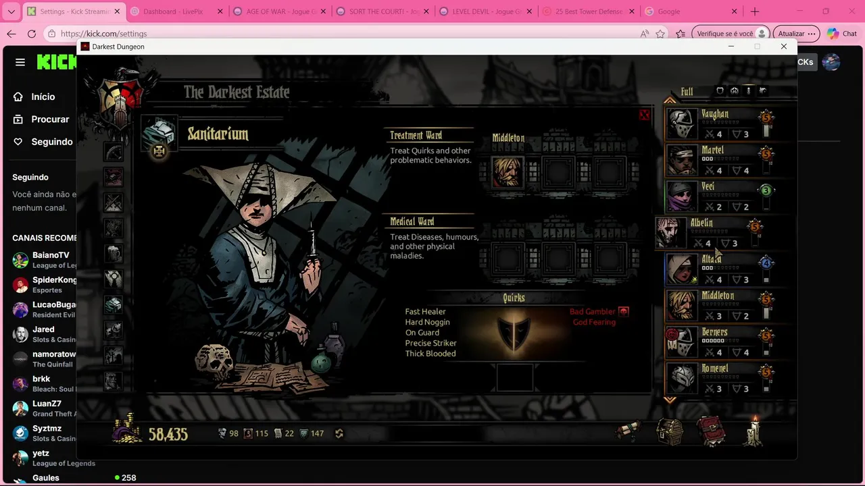Image resolution: width=865 pixels, height=486 pixels.
Task: Select the Precise Striker quirk
Action: point(430,343)
